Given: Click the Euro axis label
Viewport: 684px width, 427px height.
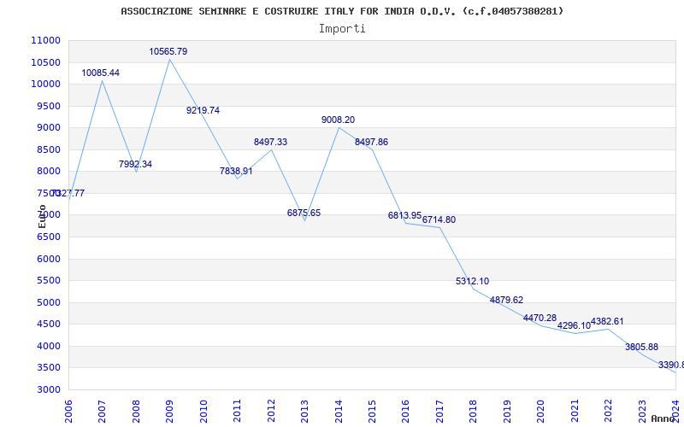Looking at the screenshot, I should click(x=42, y=217).
